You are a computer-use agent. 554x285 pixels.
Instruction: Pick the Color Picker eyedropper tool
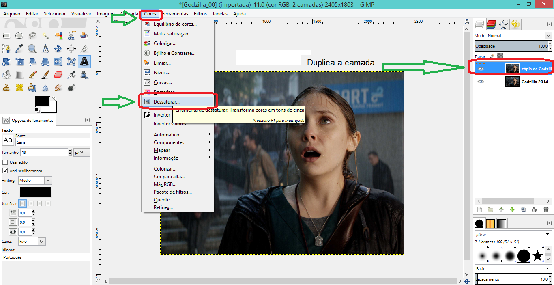tap(19, 49)
